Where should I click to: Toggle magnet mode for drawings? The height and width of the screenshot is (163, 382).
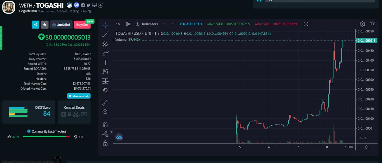tap(105, 125)
